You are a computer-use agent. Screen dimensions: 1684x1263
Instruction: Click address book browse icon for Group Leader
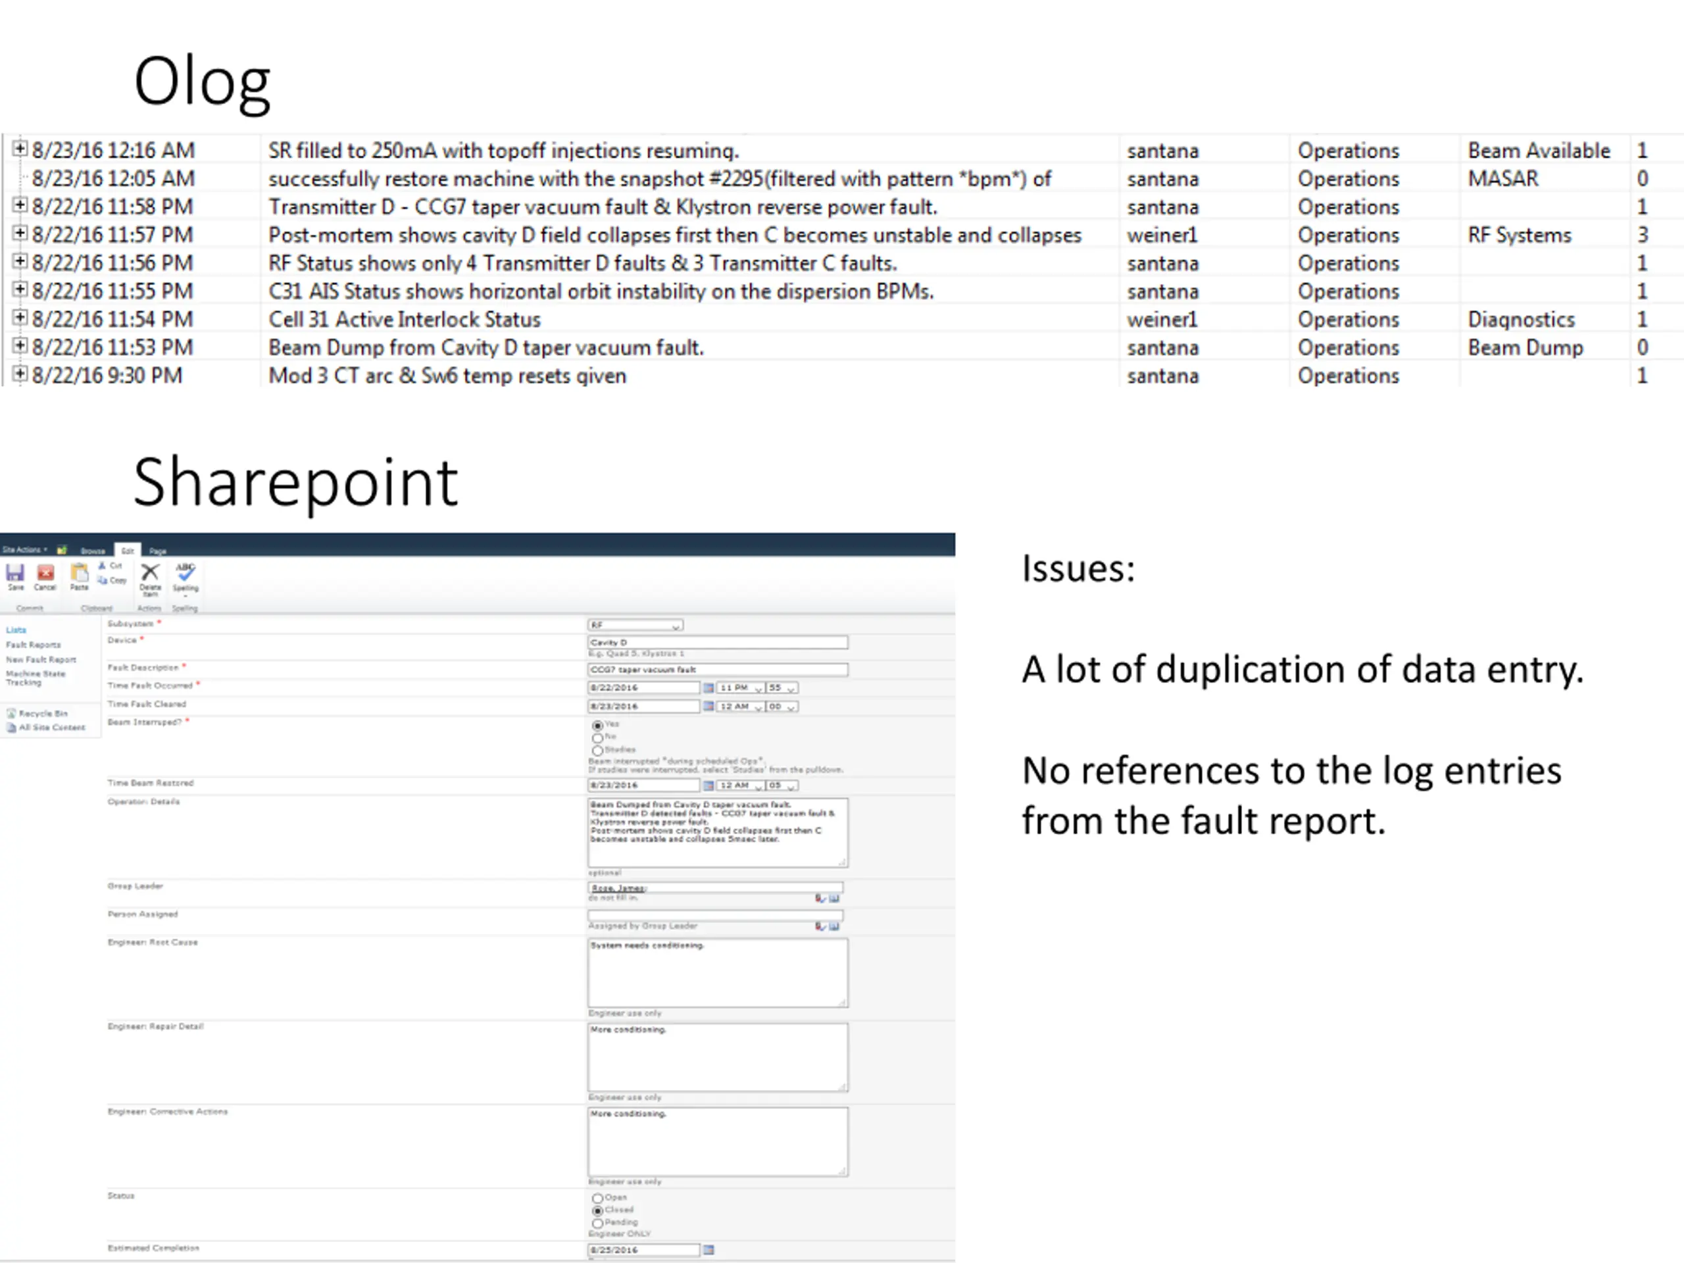833,899
